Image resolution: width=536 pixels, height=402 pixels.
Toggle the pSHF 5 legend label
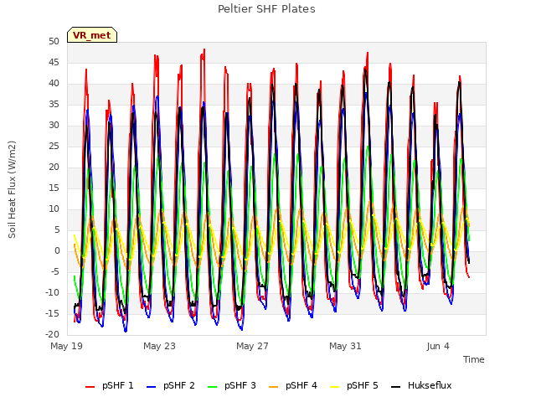[363, 385]
